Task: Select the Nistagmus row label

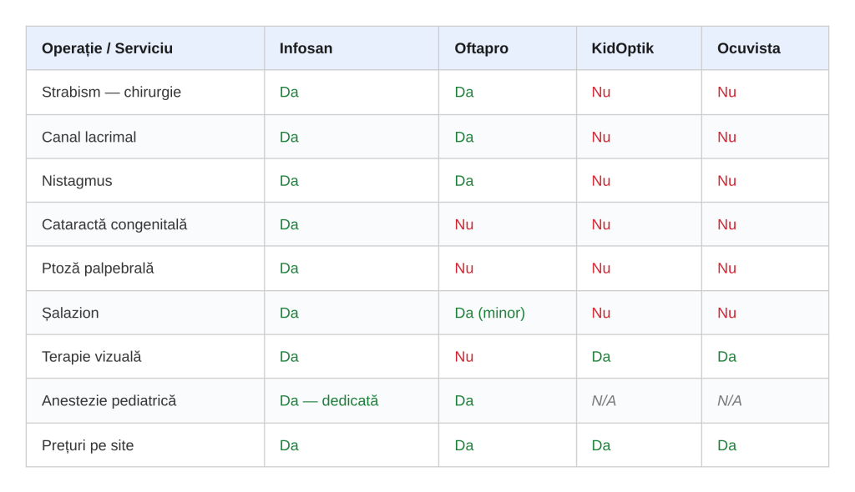Action: pyautogui.click(x=77, y=181)
